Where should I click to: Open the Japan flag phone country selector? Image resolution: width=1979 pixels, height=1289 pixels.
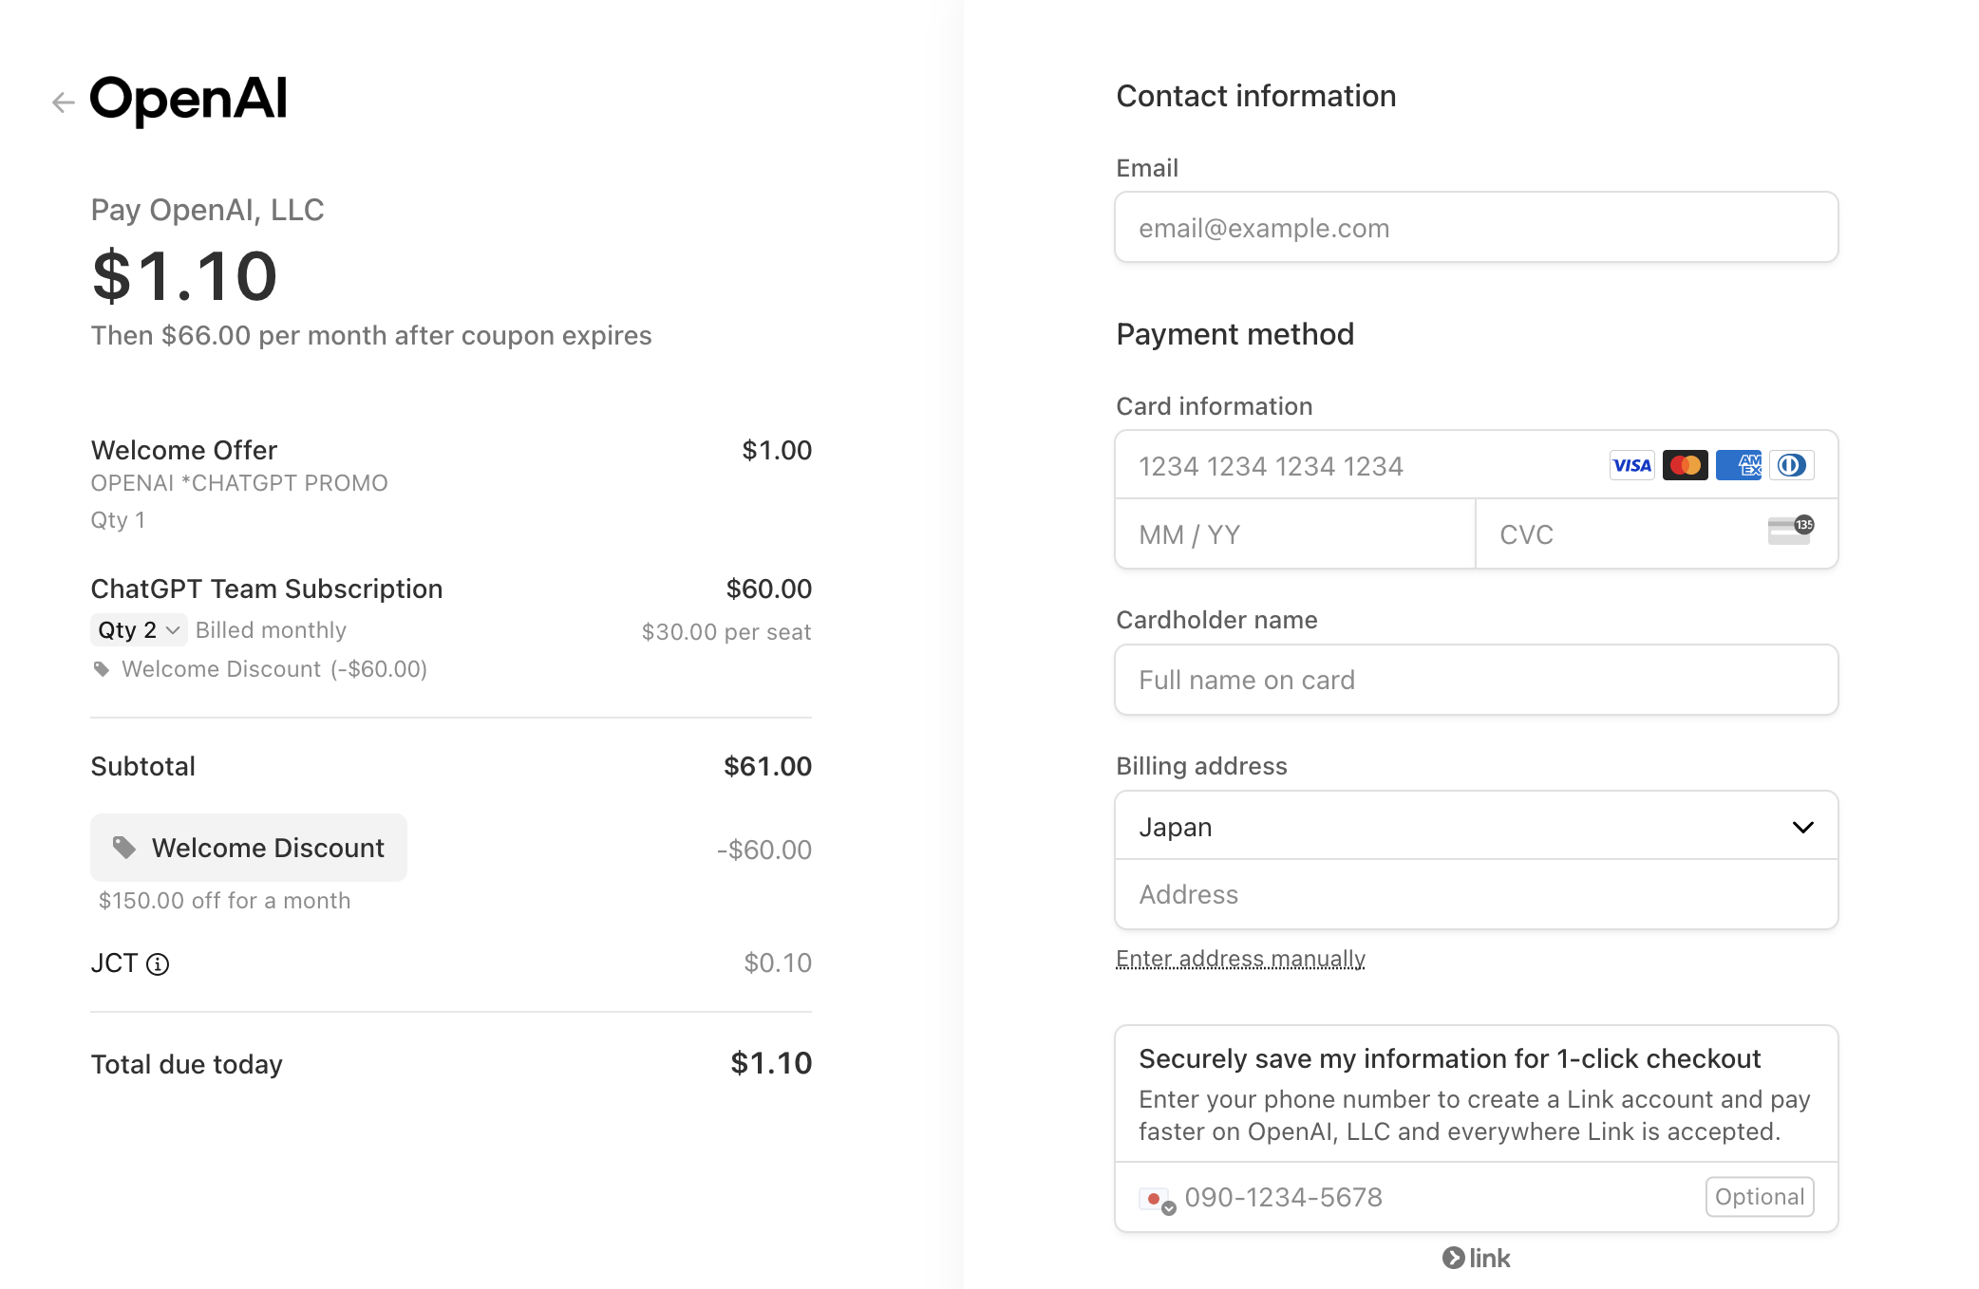click(x=1158, y=1200)
